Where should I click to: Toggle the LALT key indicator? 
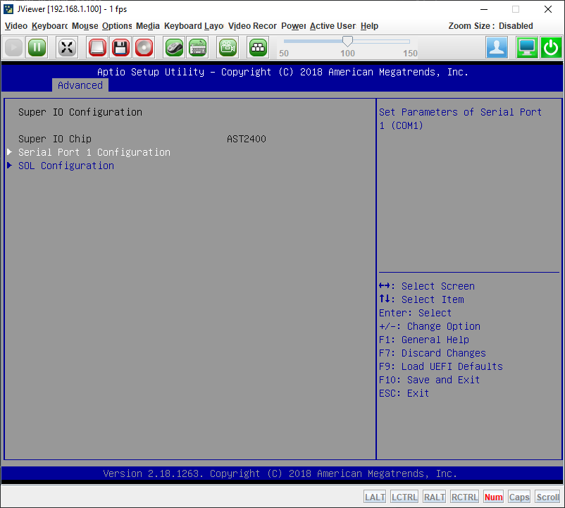[375, 497]
